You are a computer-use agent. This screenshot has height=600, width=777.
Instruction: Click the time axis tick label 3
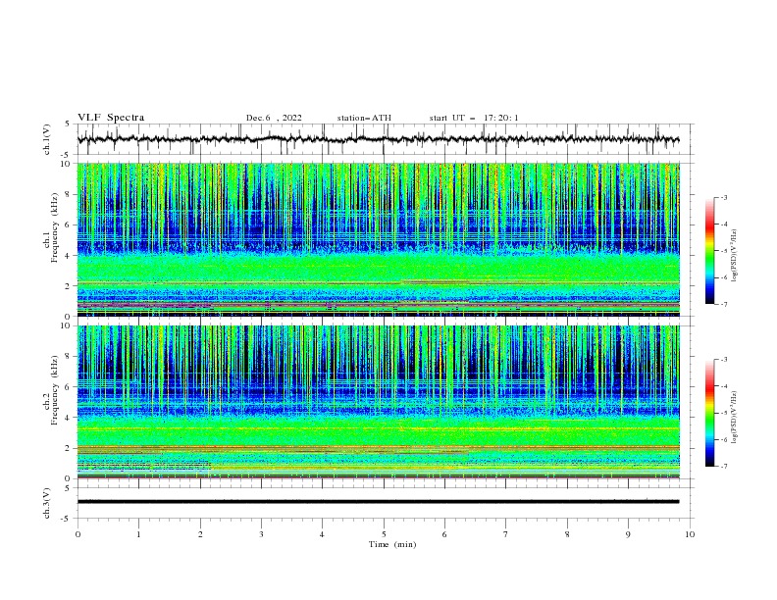261,534
